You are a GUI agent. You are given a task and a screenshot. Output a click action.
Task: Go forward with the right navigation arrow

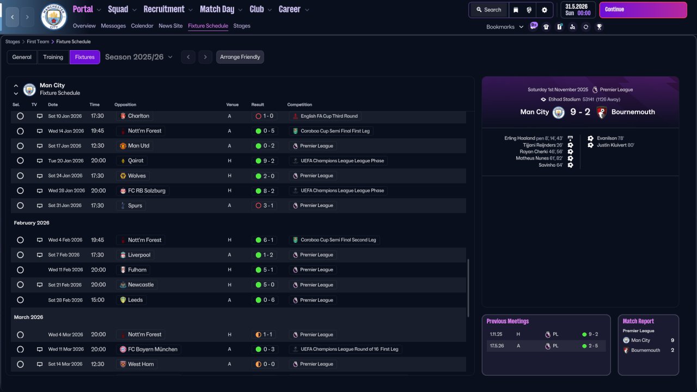[27, 17]
